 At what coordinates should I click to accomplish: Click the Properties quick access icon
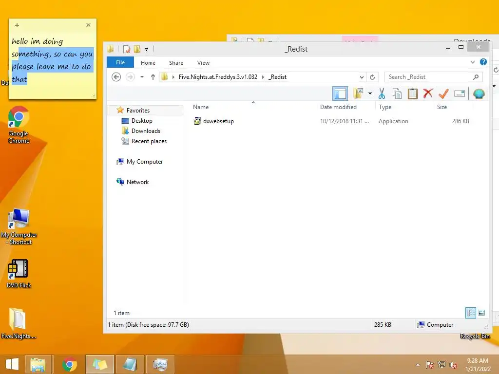pos(127,49)
